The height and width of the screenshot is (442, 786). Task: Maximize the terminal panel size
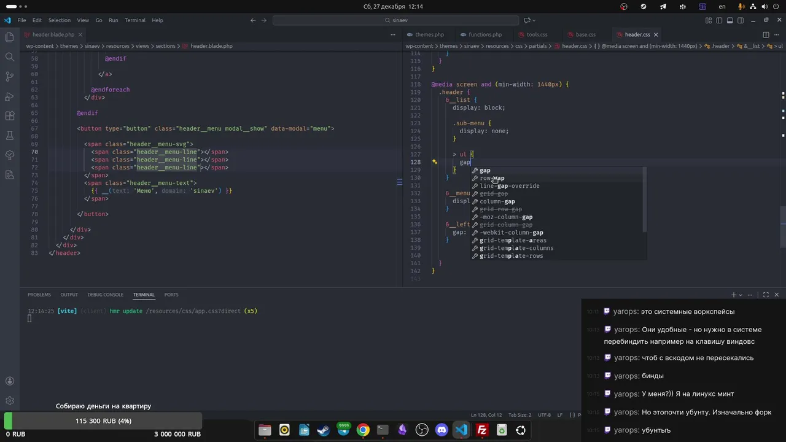click(766, 295)
